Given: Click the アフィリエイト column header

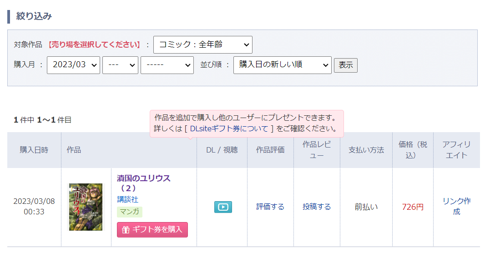Looking at the screenshot, I should pyautogui.click(x=456, y=150).
